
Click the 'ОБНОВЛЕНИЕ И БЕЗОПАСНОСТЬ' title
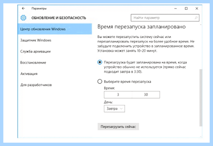click(59, 18)
